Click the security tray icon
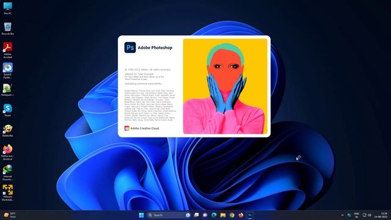 349,215
